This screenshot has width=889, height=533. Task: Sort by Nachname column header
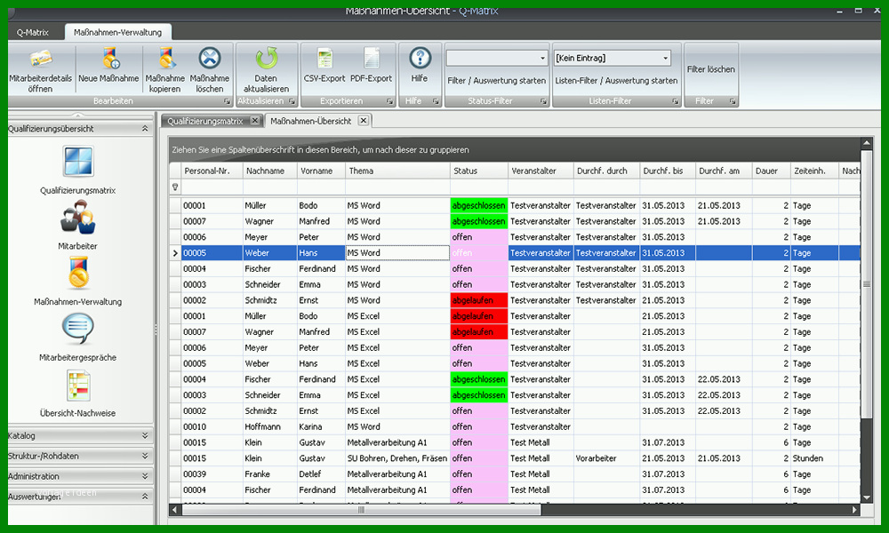point(270,171)
